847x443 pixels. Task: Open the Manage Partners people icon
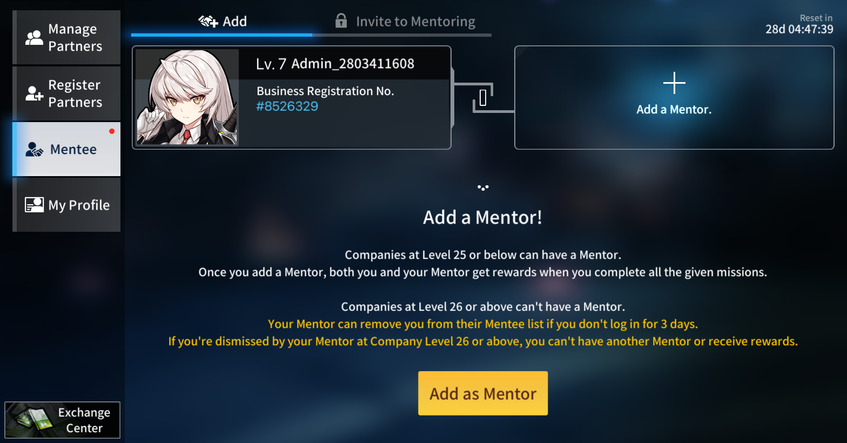point(34,37)
